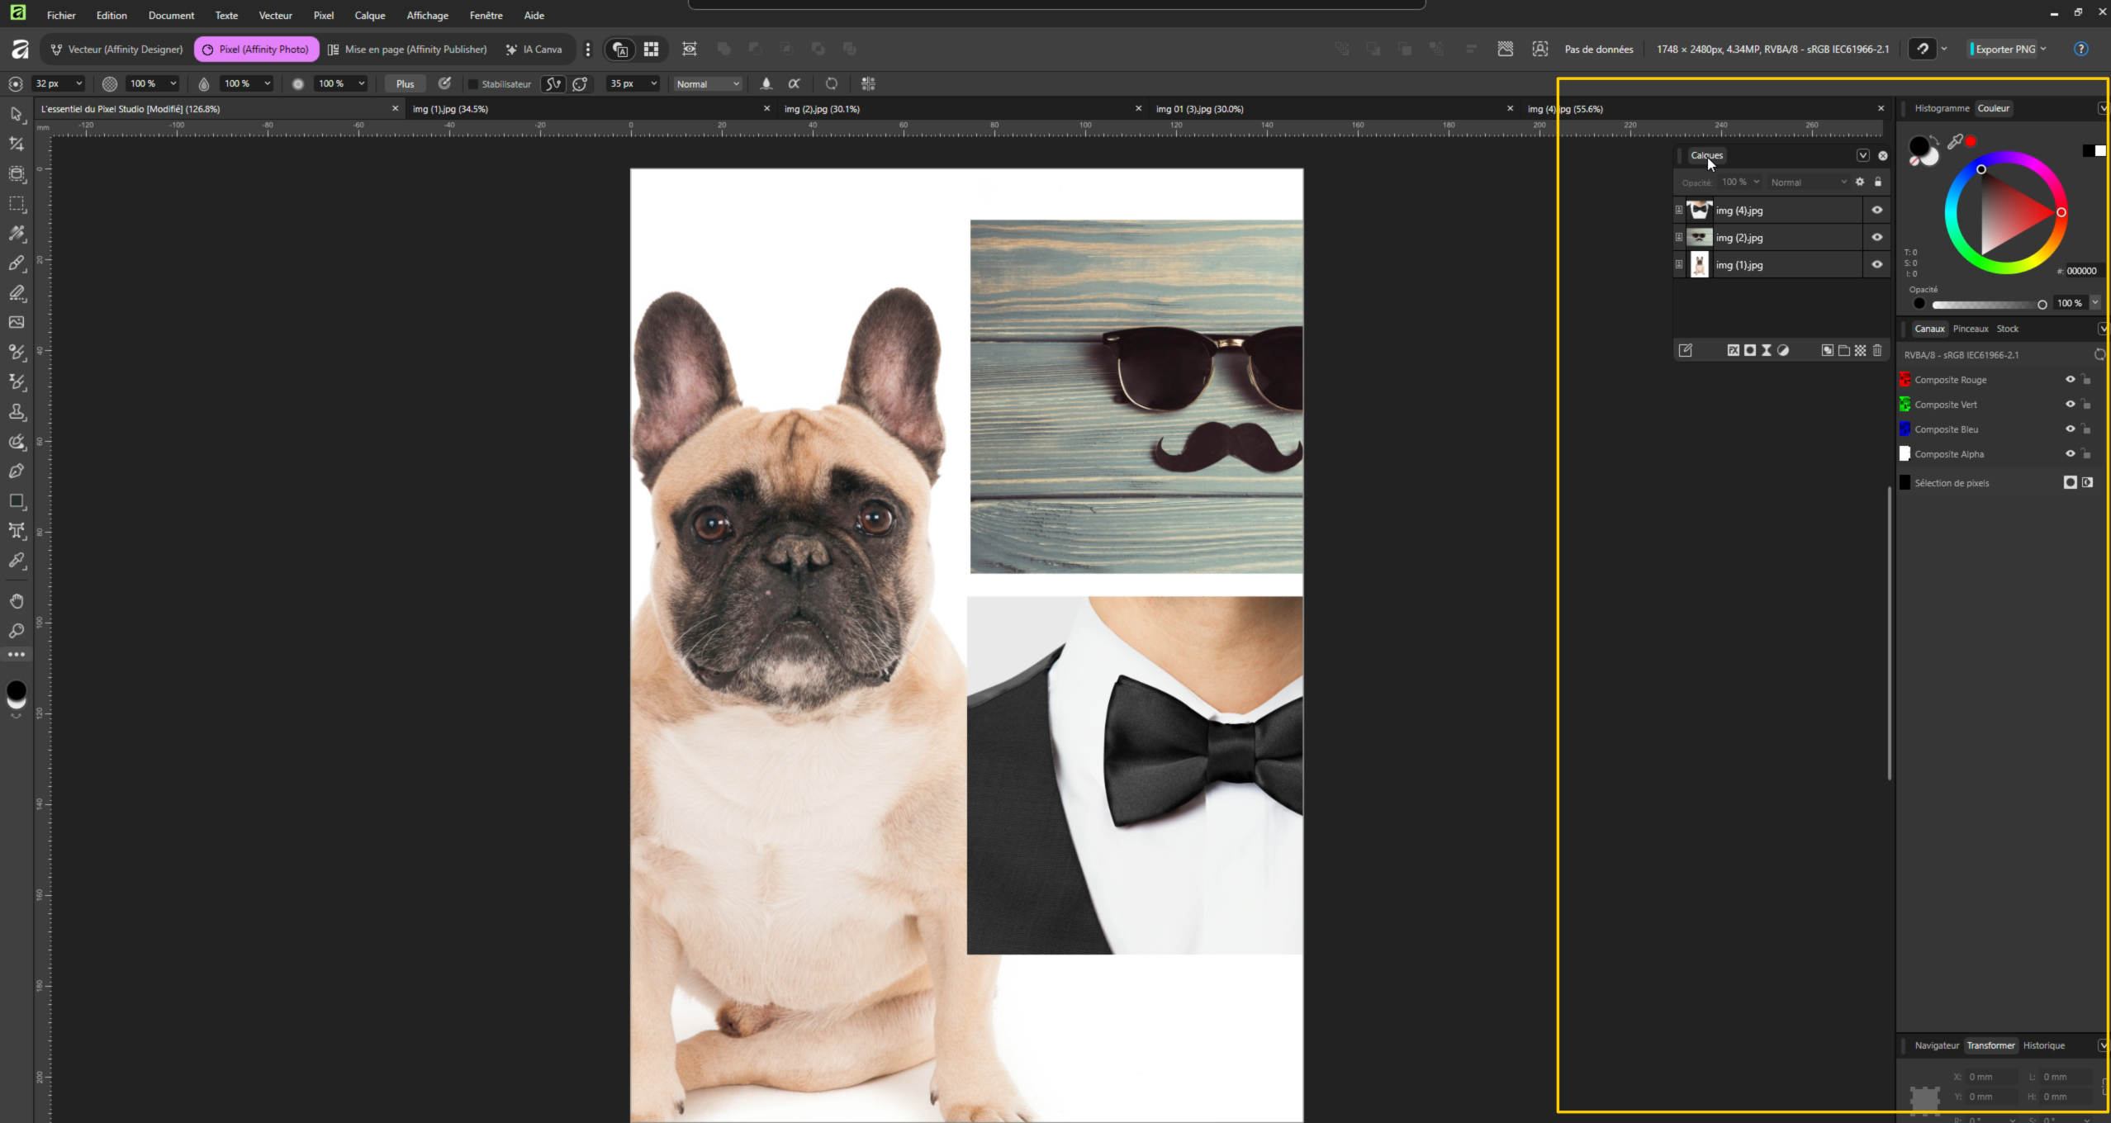This screenshot has width=2111, height=1123.
Task: Expand the Exporter PNG dropdown arrow
Action: tap(2043, 50)
